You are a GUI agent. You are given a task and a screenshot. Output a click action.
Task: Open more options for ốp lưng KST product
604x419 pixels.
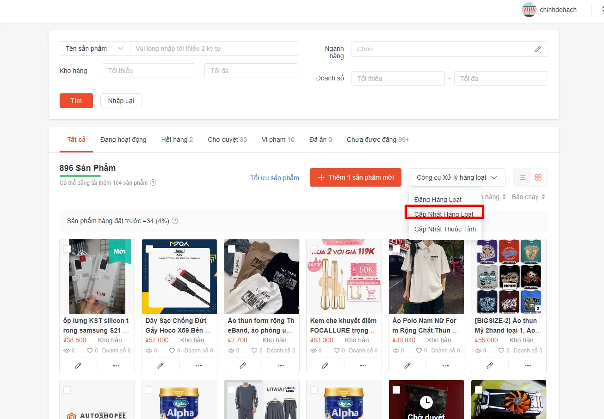pos(116,365)
